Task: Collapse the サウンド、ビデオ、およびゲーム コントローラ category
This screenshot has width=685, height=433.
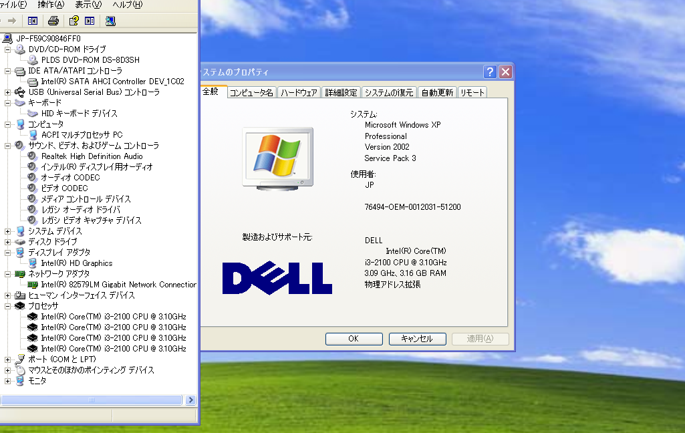Action: coord(7,146)
